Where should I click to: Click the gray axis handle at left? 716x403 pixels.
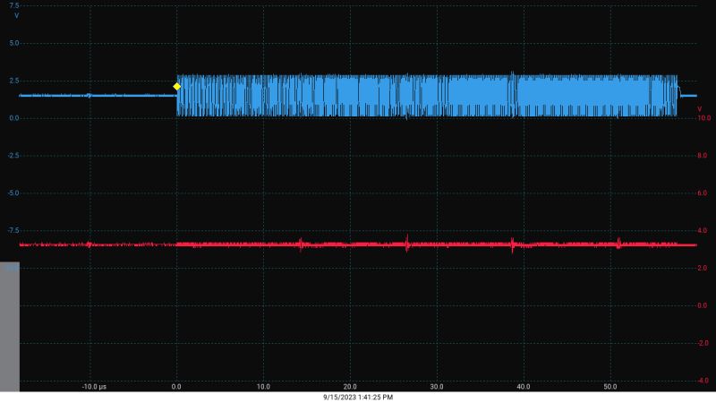click(x=10, y=326)
